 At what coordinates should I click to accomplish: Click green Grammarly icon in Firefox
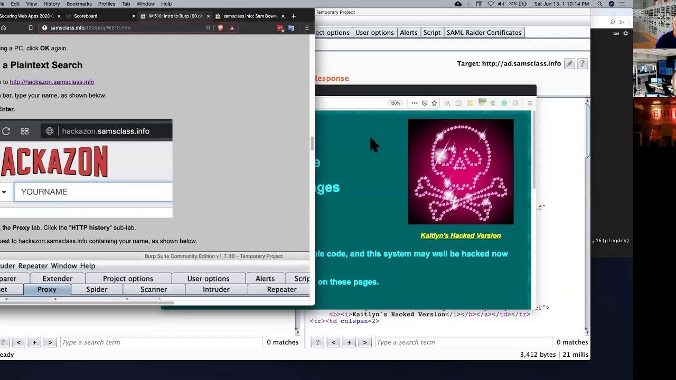point(504,103)
